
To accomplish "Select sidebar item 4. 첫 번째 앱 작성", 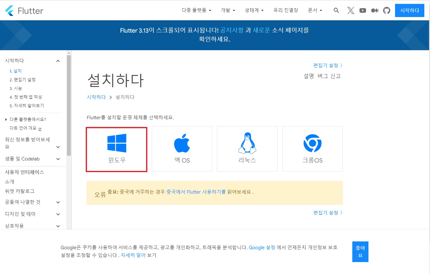I will click(26, 97).
